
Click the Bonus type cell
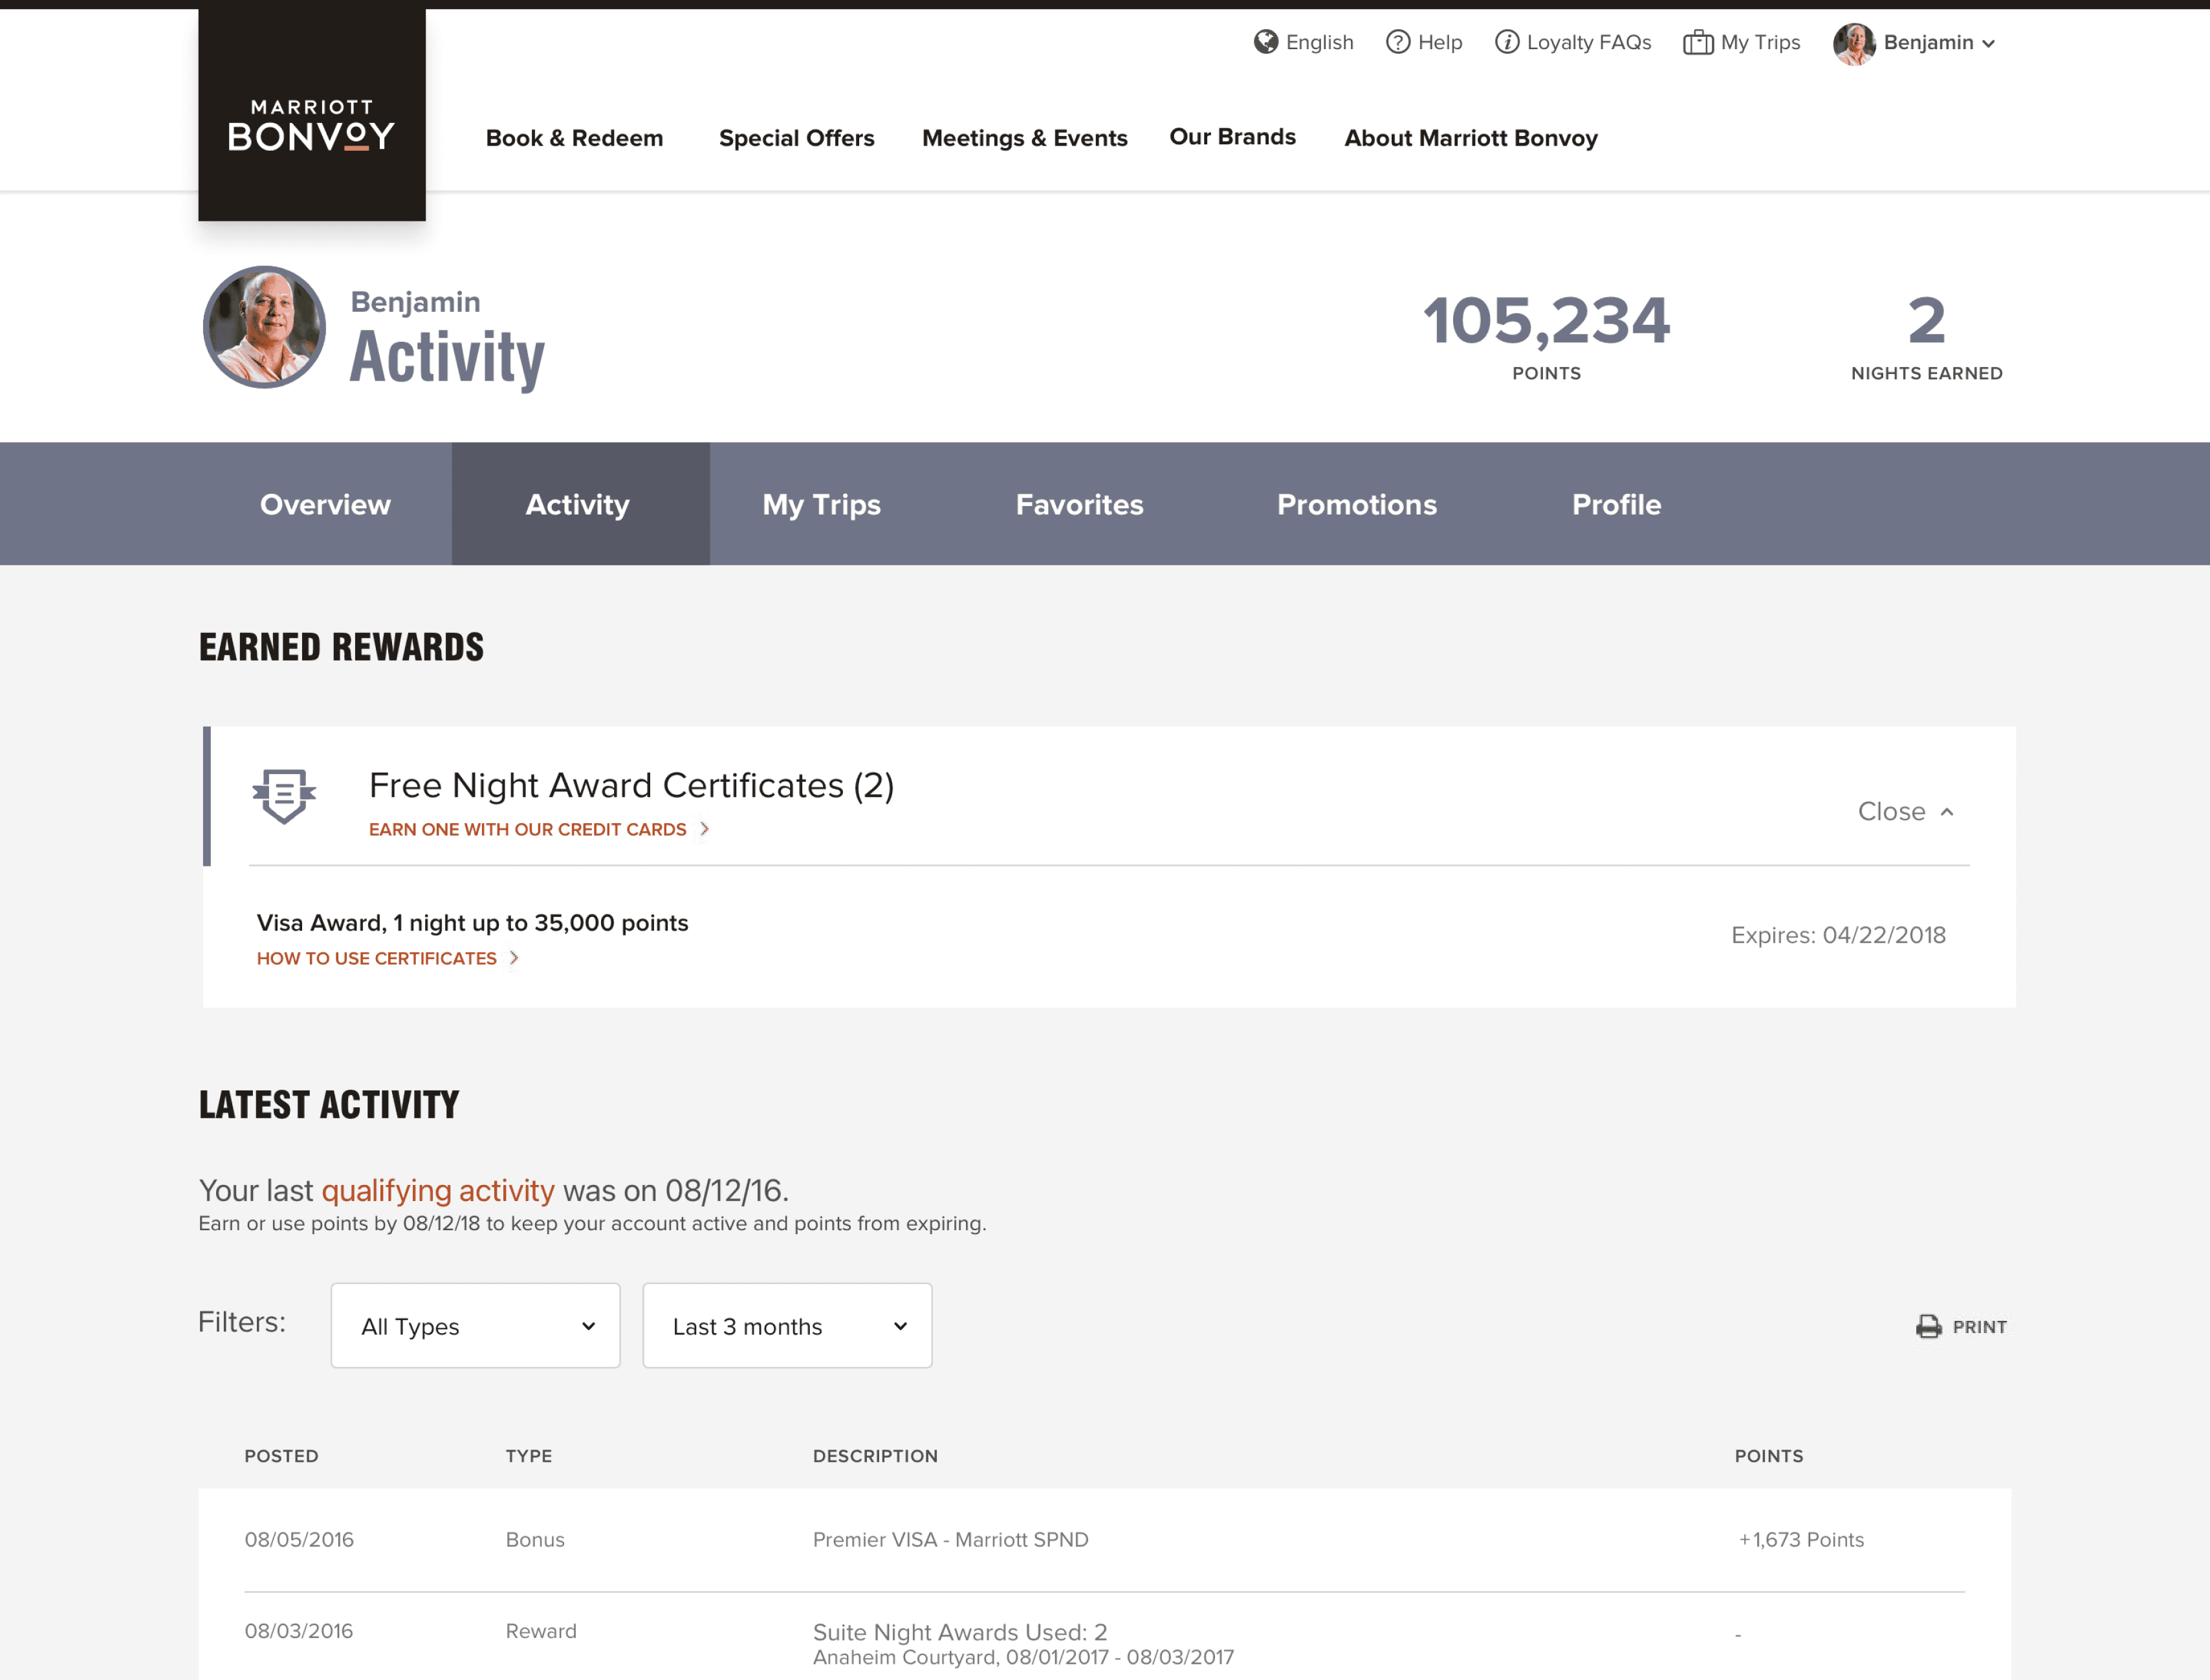coord(535,1539)
